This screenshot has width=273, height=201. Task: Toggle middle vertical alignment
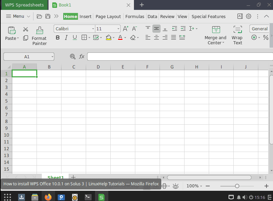pyautogui.click(x=156, y=29)
